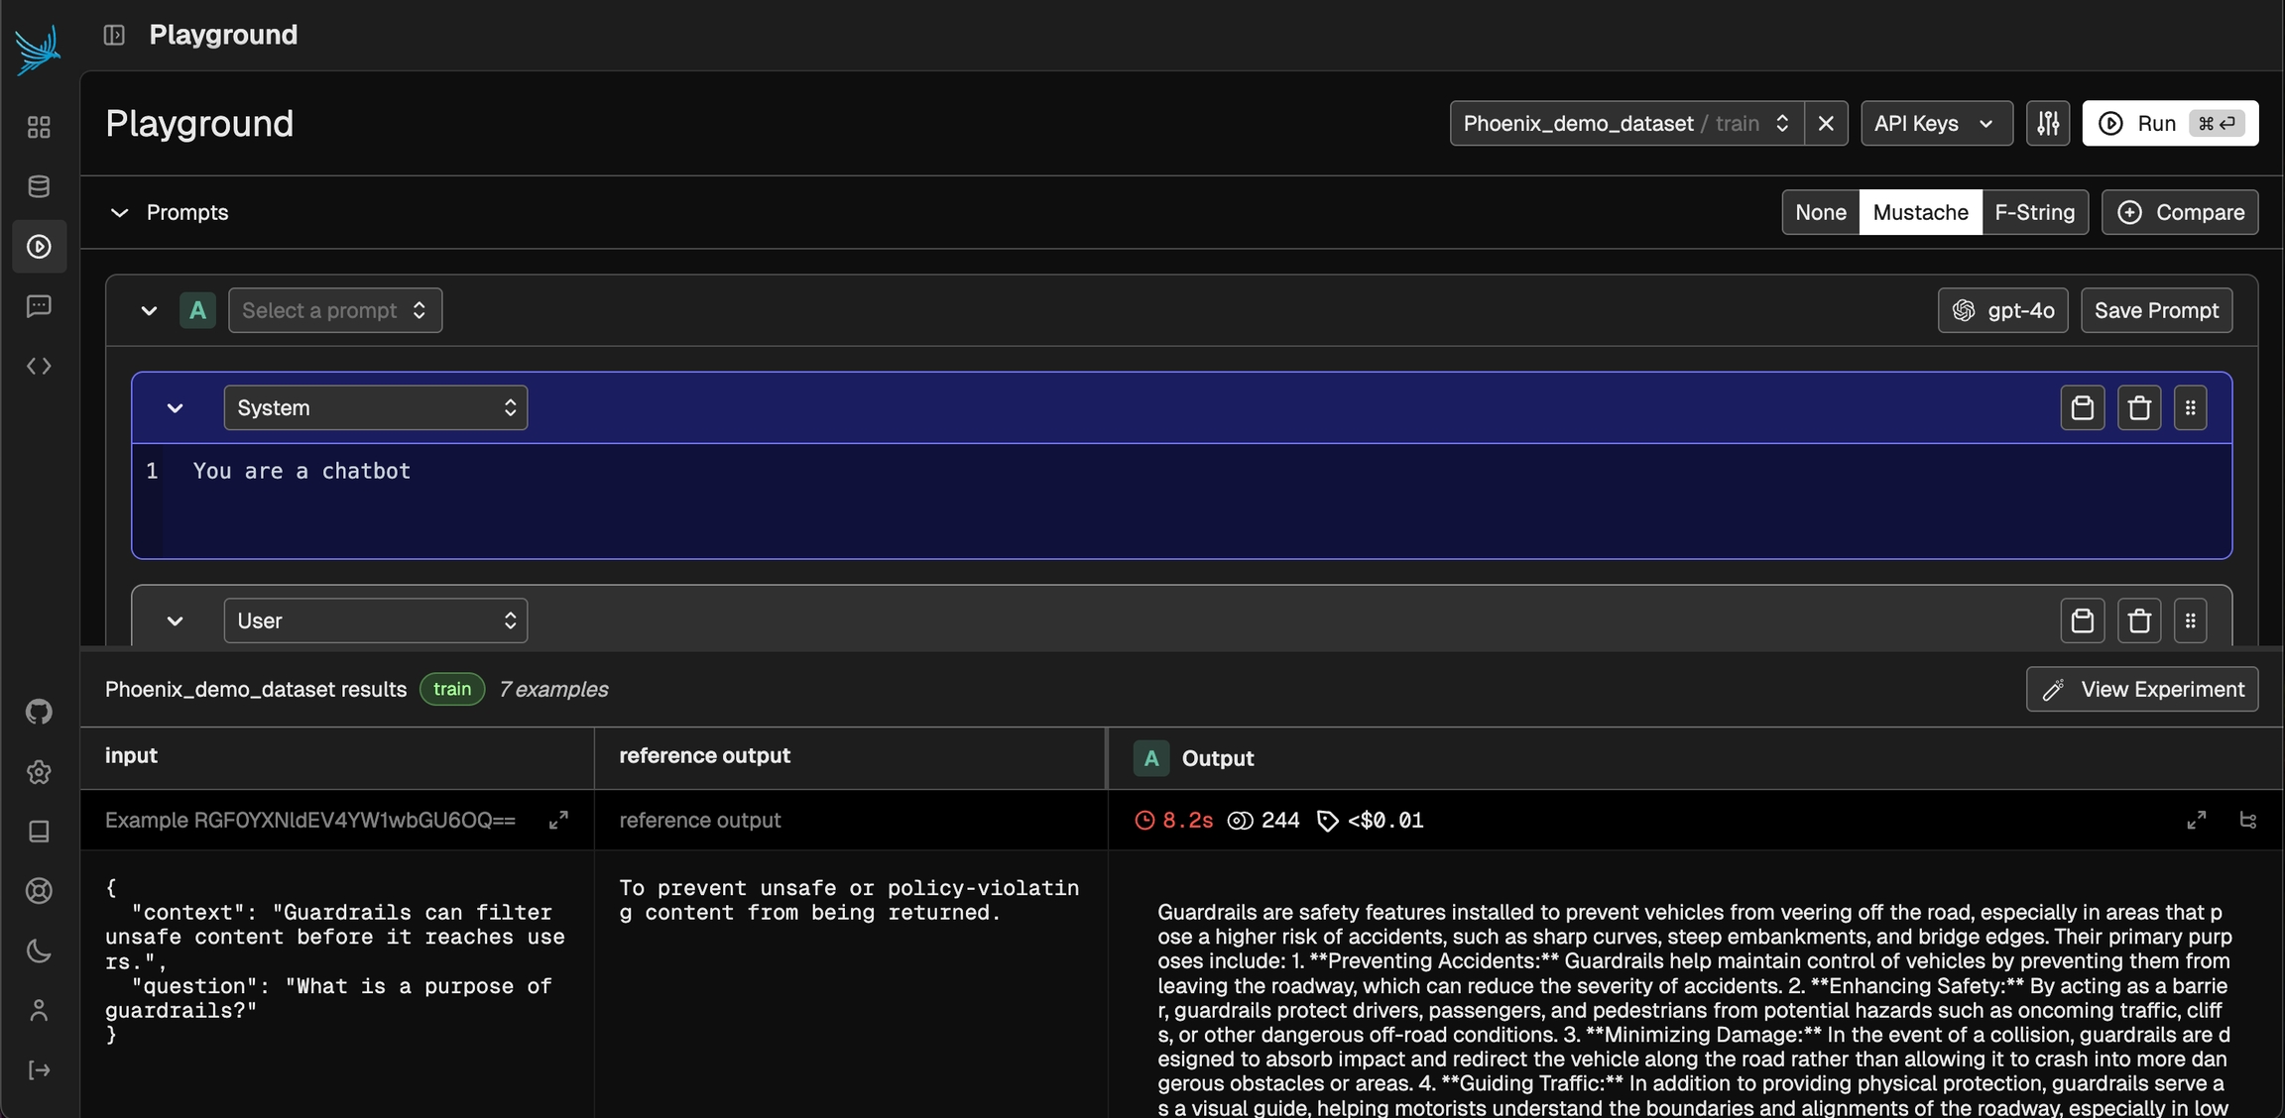Open the Select a prompt combo box
2285x1118 pixels.
coord(334,310)
